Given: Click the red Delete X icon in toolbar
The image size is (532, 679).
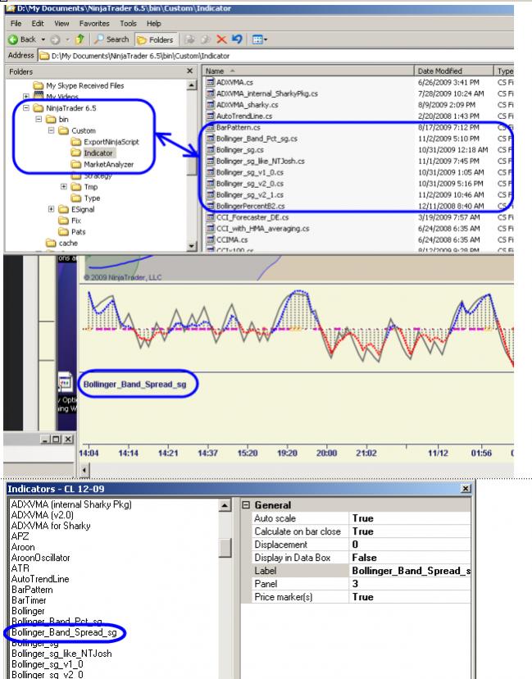Looking at the screenshot, I should pos(221,39).
